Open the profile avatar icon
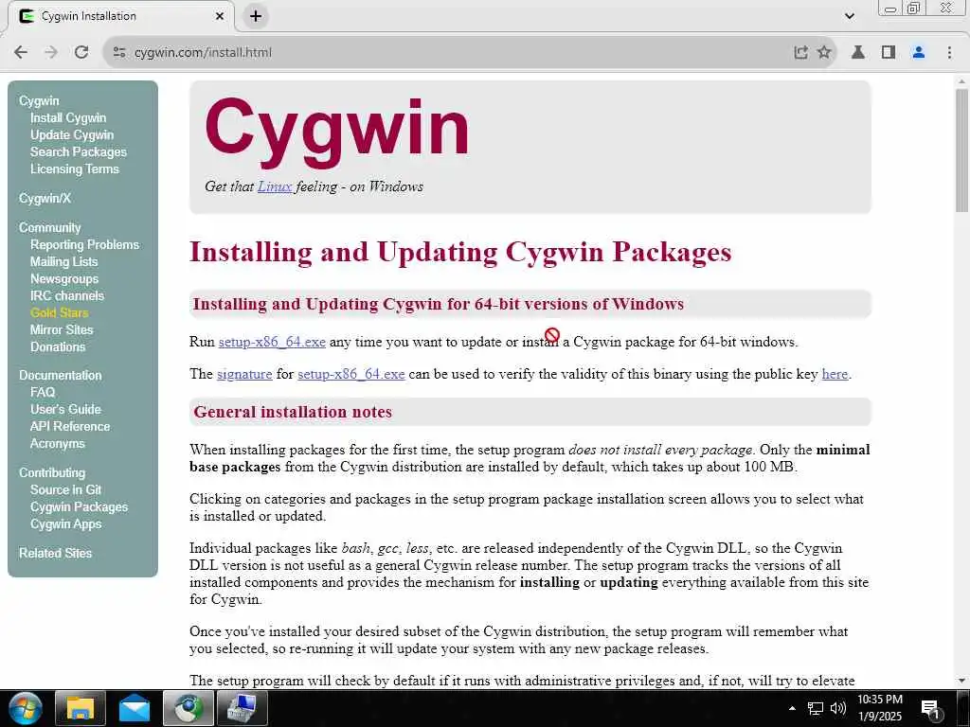Screen dimensions: 970x727 [919, 53]
